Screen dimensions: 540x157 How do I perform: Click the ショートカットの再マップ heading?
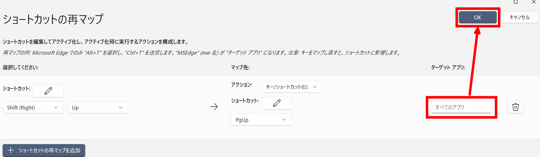[53, 19]
